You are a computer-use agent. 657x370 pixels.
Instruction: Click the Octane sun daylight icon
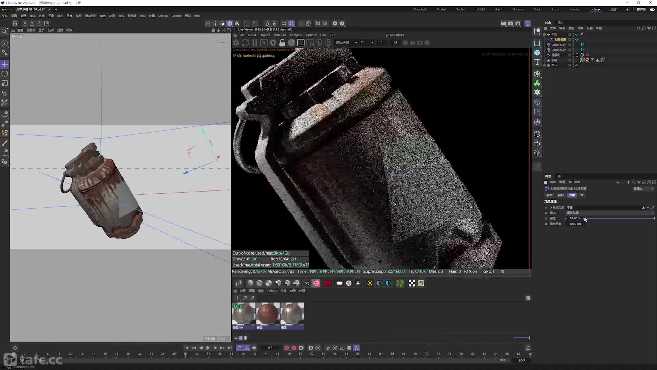[x=370, y=283]
